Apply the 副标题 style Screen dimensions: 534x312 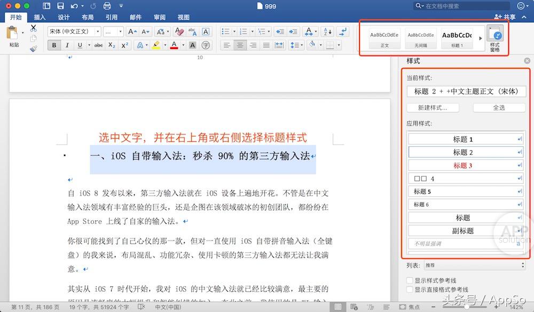point(466,231)
